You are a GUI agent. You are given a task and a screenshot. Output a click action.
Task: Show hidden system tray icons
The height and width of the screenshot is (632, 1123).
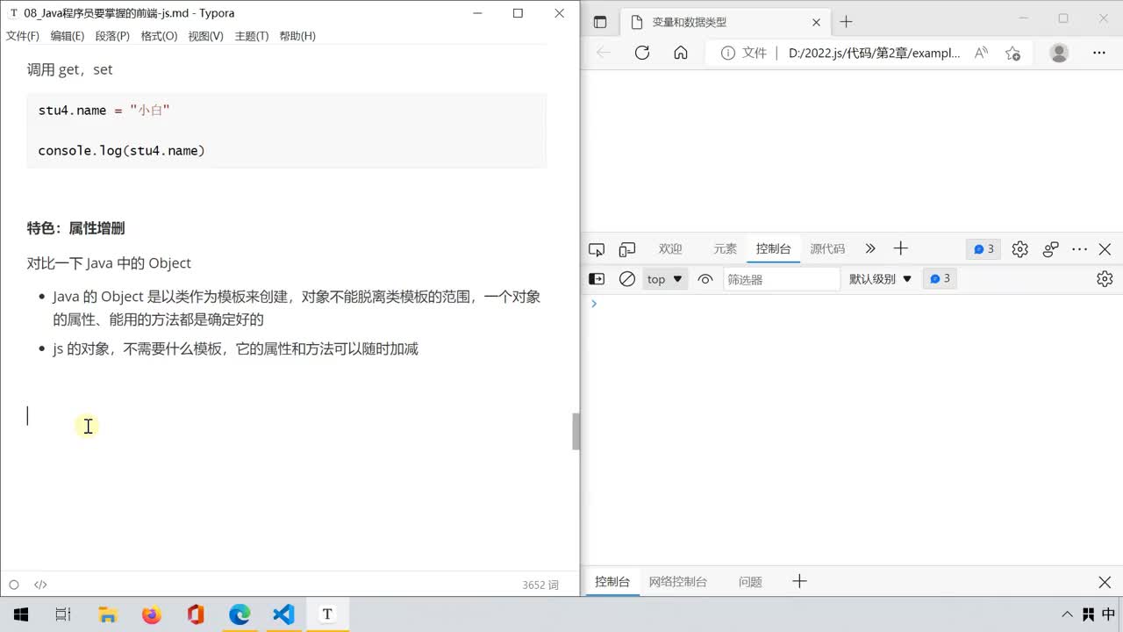tap(1068, 614)
